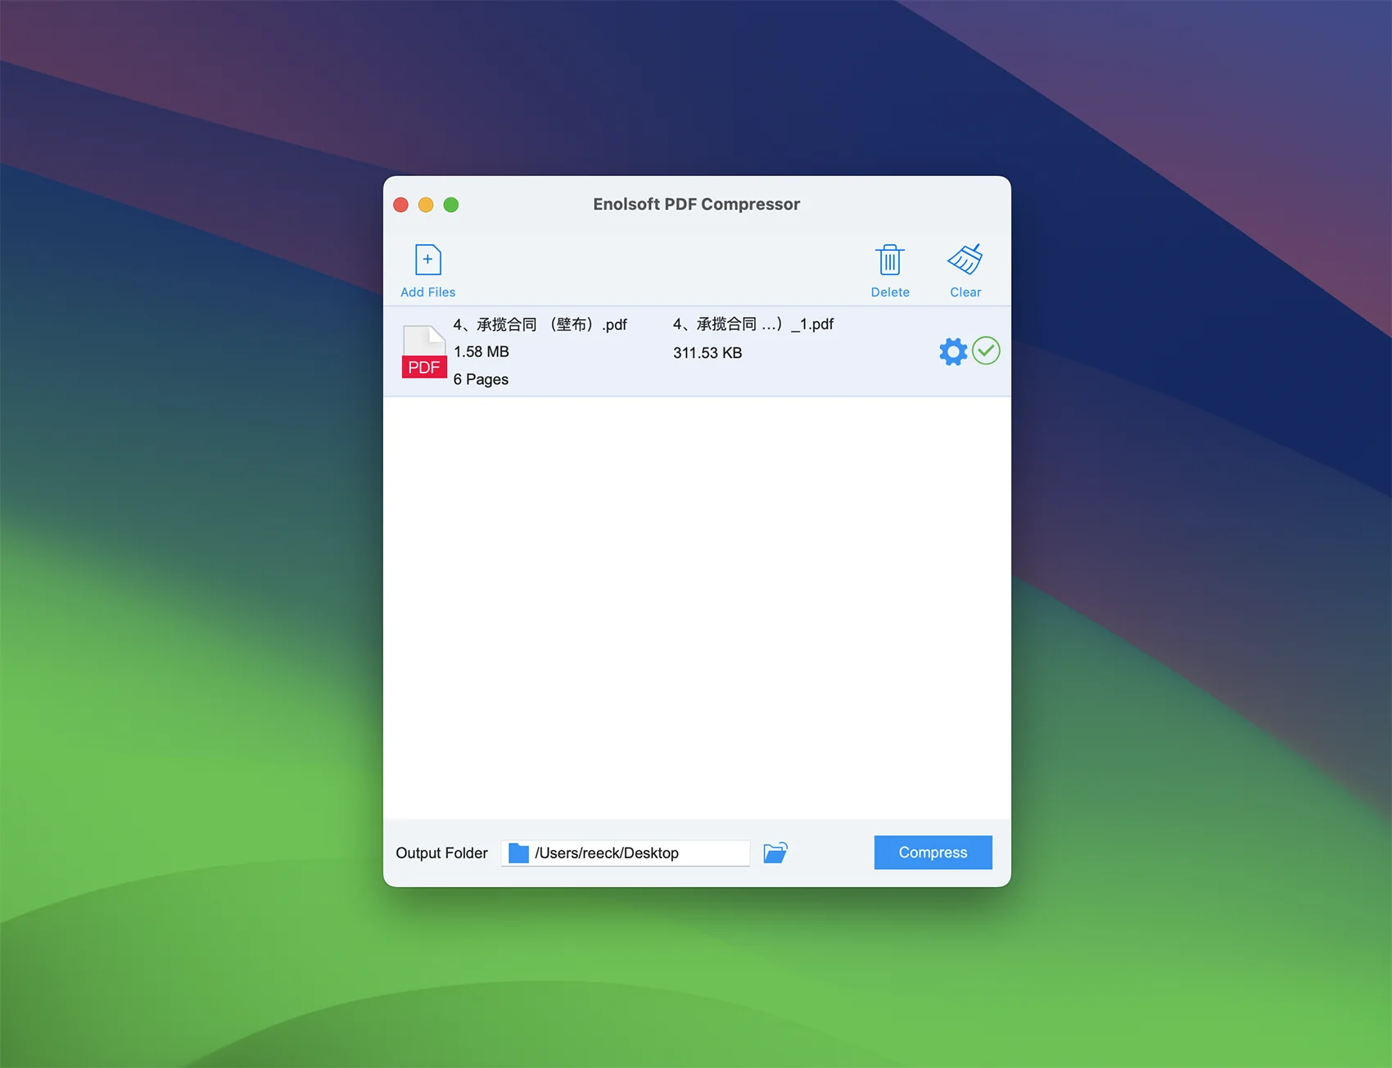Click output file name ending _1.pdf
Screen dimensions: 1392x1068
(753, 324)
